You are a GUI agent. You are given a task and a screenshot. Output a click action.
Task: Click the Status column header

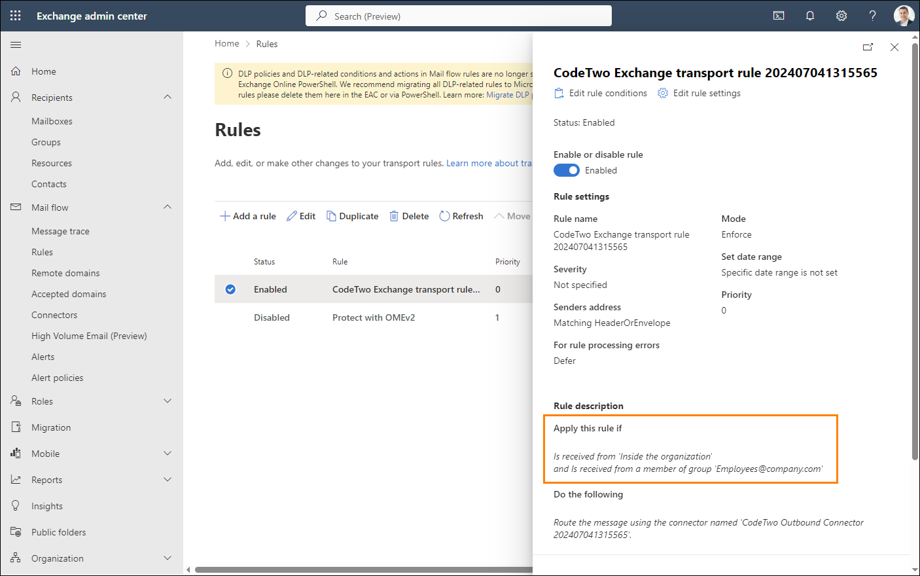tap(264, 262)
